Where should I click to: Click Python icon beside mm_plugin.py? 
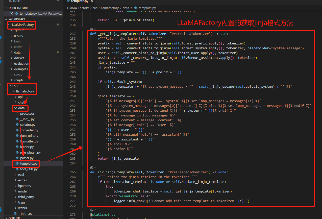(x=17, y=152)
